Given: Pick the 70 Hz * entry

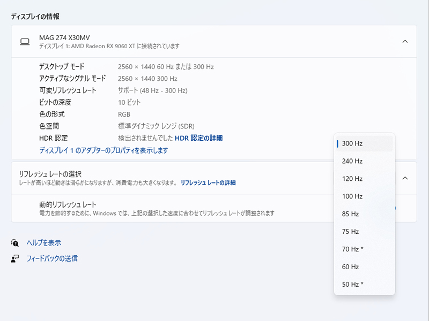Looking at the screenshot, I should [x=365, y=249].
